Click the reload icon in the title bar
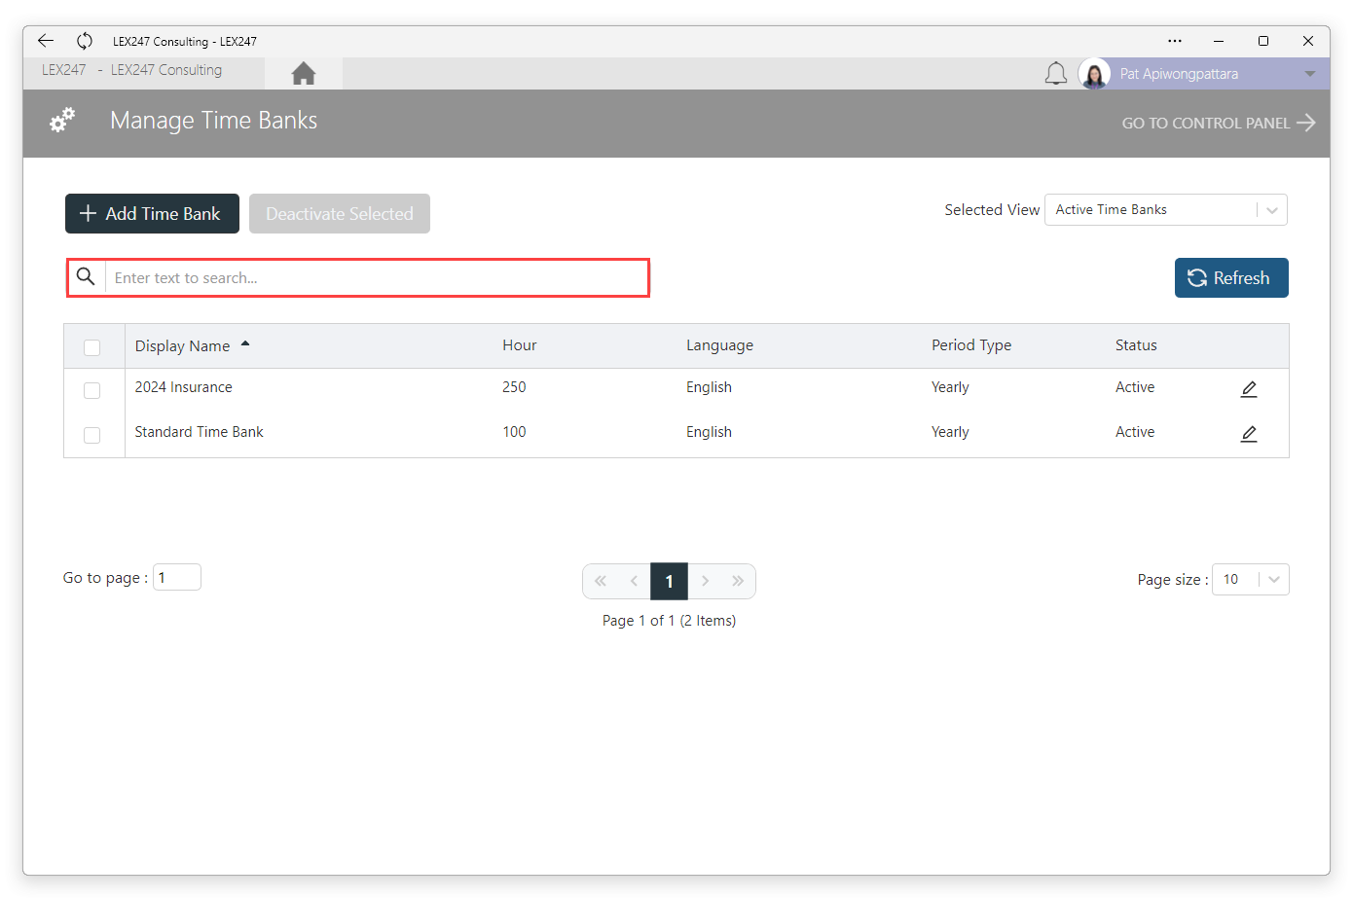Viewport: 1353px width, 900px height. tap(85, 41)
